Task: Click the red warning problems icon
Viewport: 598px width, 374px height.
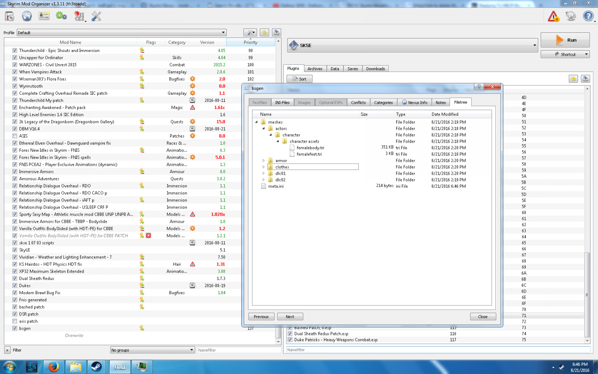Action: [x=554, y=16]
